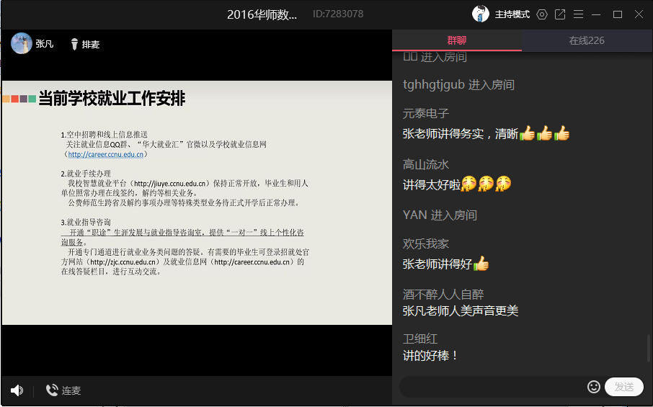Maximize the live room window

(x=618, y=14)
